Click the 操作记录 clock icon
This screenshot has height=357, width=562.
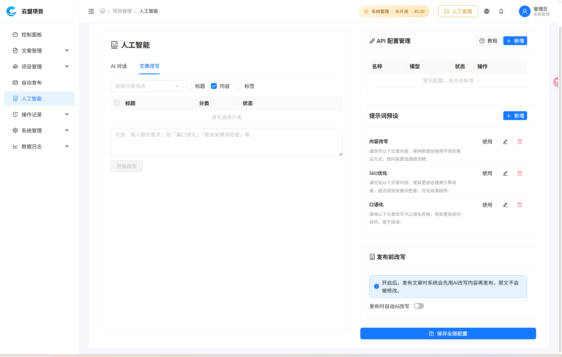click(15, 114)
